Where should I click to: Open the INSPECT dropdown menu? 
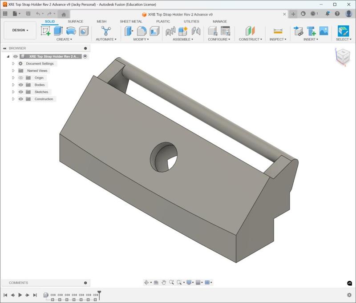click(278, 39)
